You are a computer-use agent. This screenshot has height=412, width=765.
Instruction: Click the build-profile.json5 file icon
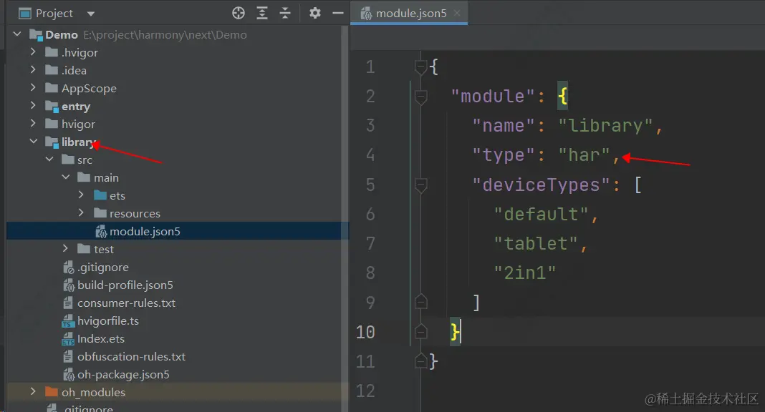(x=68, y=285)
